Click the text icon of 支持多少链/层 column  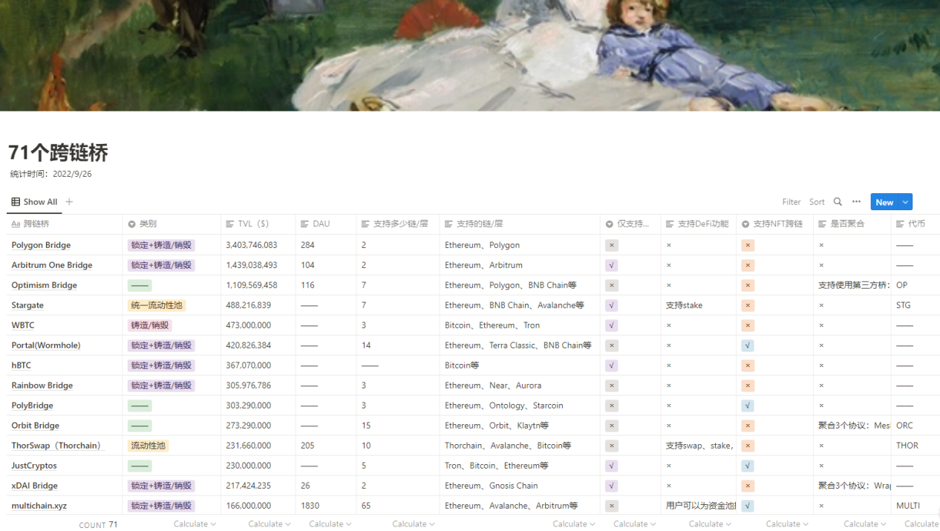(365, 224)
